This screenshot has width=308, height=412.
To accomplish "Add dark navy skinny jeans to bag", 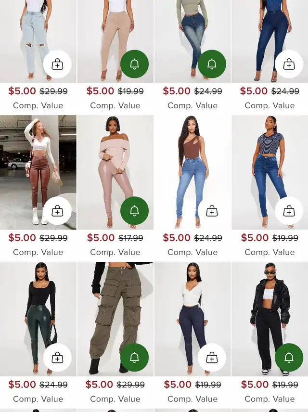I will click(289, 64).
